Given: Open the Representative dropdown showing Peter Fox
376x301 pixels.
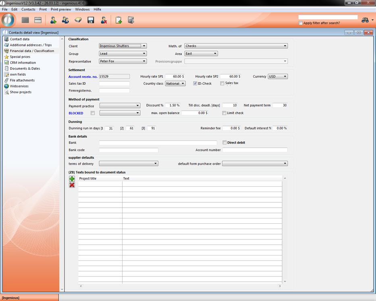Looking at the screenshot, I should coord(123,62).
